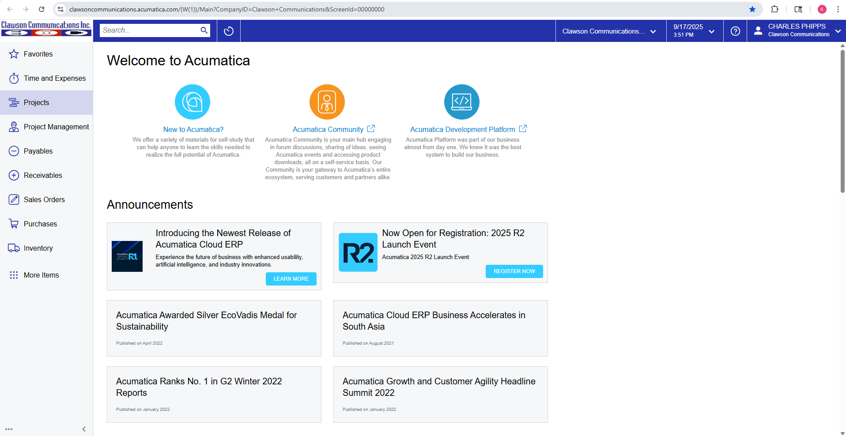Collapse the left navigation sidebar arrow
Screen dimensions: 846x436
84,429
